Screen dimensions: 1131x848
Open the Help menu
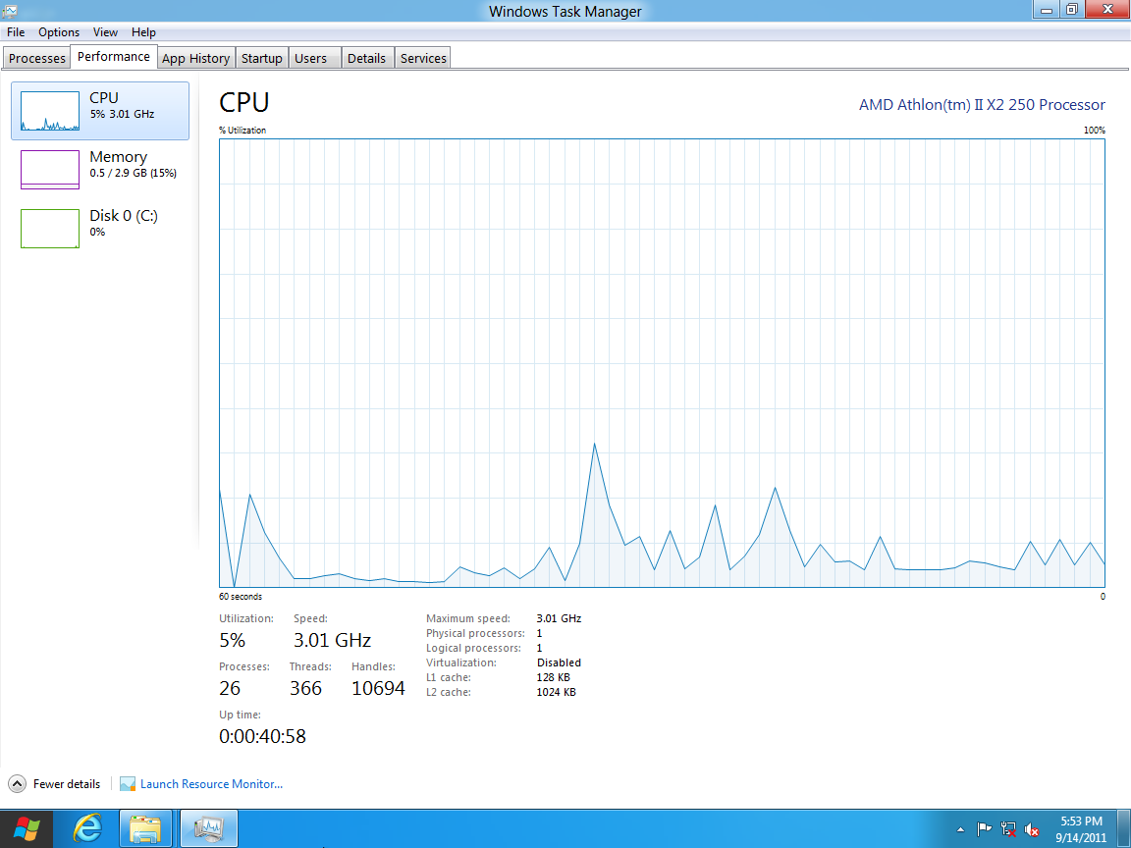[x=143, y=32]
